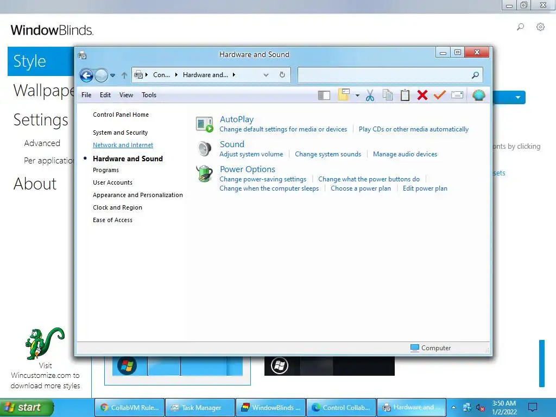Screen dimensions: 556x417
Task: Click the search magnifier in Control Panel
Action: (x=476, y=75)
